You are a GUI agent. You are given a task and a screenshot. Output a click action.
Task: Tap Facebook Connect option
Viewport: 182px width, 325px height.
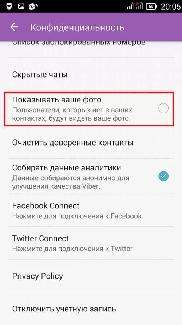pos(91,210)
